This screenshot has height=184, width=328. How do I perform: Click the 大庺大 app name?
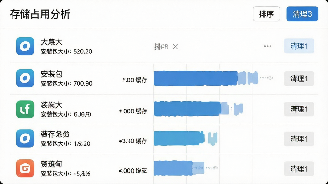[52, 42]
